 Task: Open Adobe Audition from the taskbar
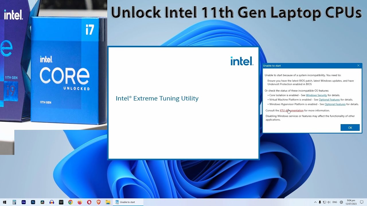(x=24, y=202)
